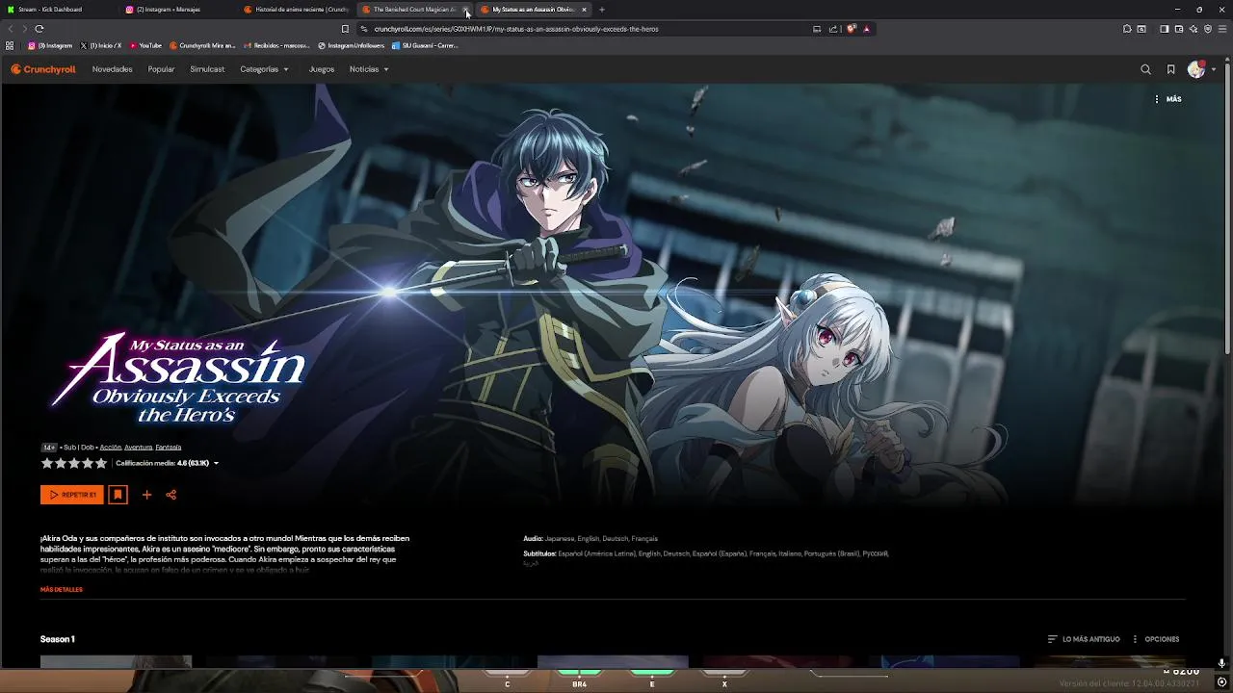Expand the Noticias dropdown

(x=369, y=69)
